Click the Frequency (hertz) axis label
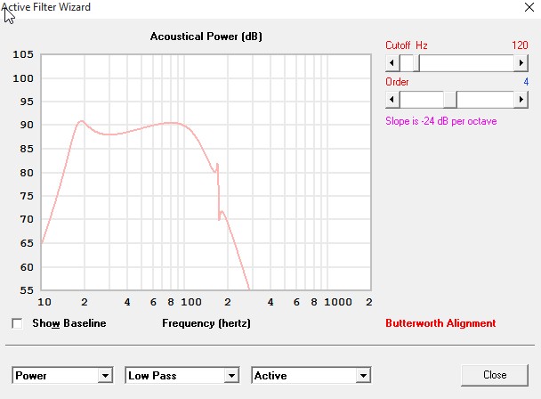Viewport: 541px width, 399px height. click(x=206, y=323)
